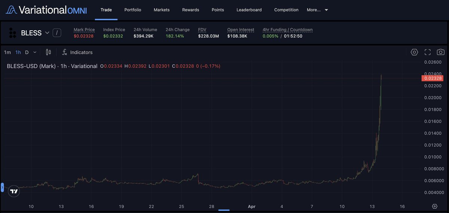Click the countdown timer 01:52:50
The height and width of the screenshot is (213, 449).
pos(293,36)
